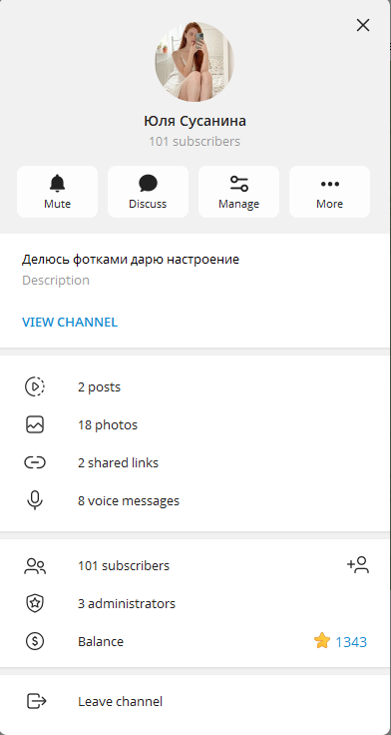
Task: Open 8 voice messages
Action: pos(195,501)
